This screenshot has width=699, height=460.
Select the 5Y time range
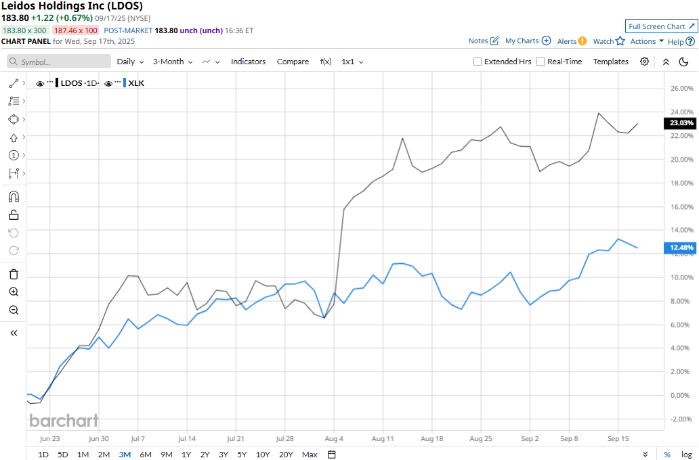click(242, 454)
